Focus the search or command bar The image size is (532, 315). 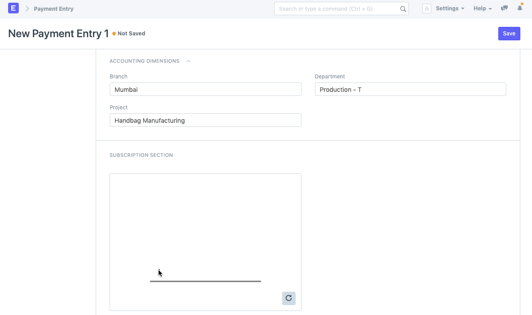337,9
